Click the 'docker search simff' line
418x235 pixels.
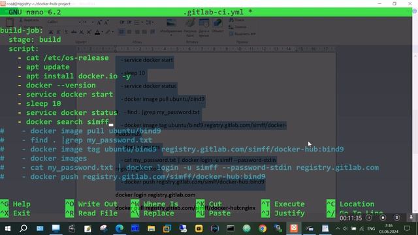click(x=63, y=122)
